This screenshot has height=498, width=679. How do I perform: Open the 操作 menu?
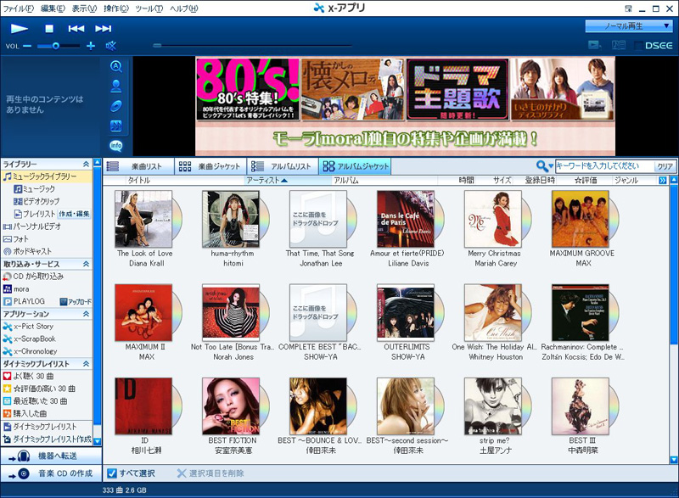coord(116,8)
